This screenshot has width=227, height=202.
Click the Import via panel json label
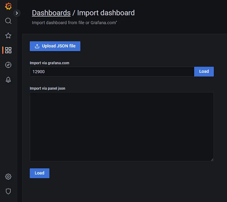(x=48, y=88)
